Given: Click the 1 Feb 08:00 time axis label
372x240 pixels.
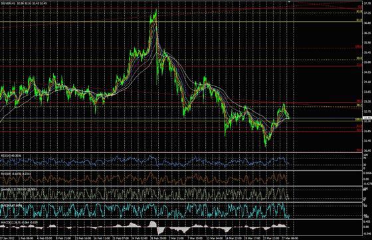Looking at the screenshot, I should [26, 238].
